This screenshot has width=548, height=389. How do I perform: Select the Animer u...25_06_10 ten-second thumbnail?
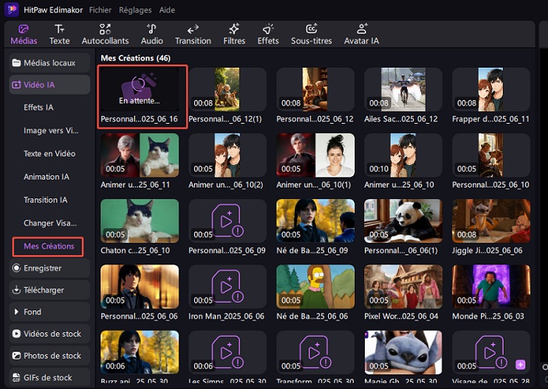[x=403, y=156]
